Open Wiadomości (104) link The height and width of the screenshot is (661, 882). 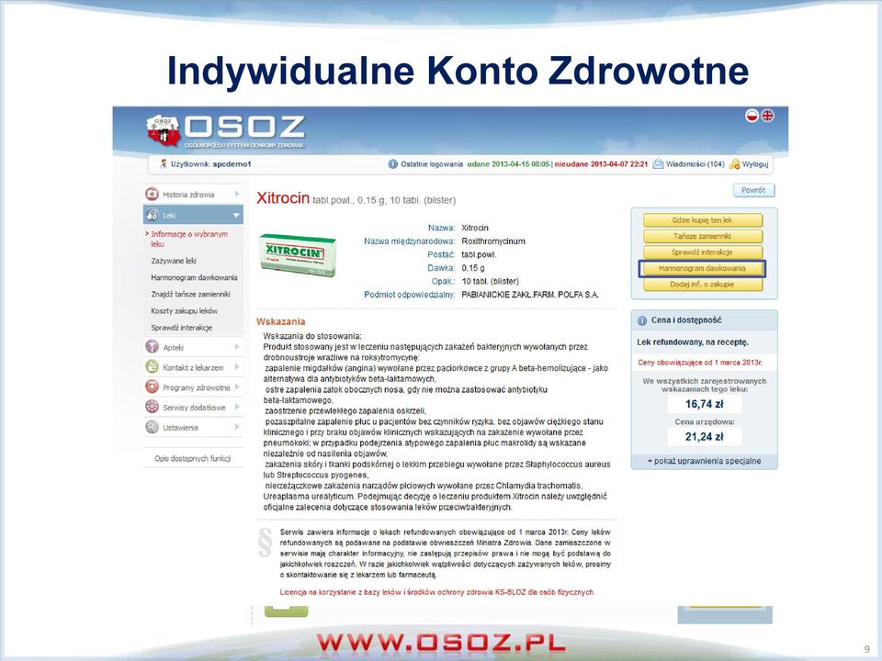(x=695, y=164)
